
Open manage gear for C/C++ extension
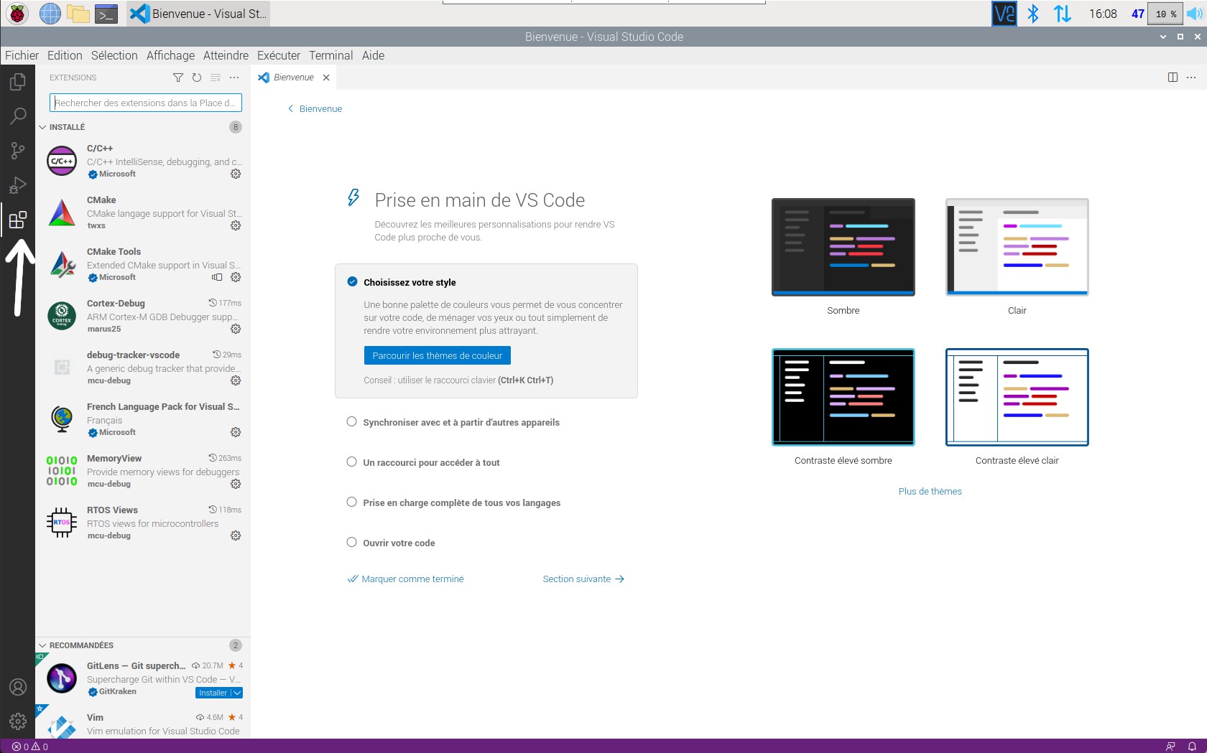point(236,174)
